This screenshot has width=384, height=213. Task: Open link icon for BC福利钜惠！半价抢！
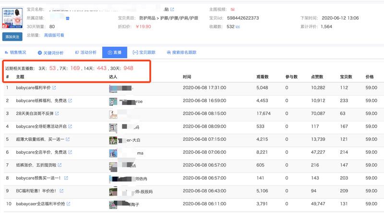[61, 191]
